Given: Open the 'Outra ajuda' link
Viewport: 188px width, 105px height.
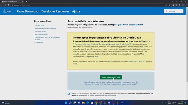Looking at the screenshot, I should pyautogui.click(x=39, y=43).
